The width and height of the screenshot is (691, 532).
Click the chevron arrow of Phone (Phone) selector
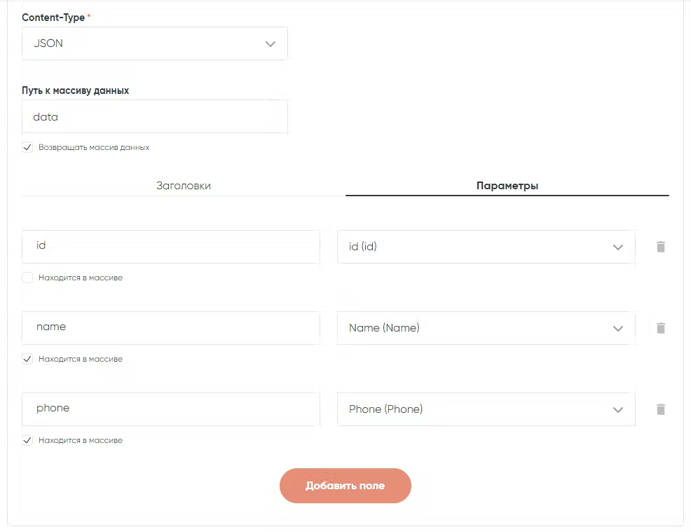click(617, 409)
